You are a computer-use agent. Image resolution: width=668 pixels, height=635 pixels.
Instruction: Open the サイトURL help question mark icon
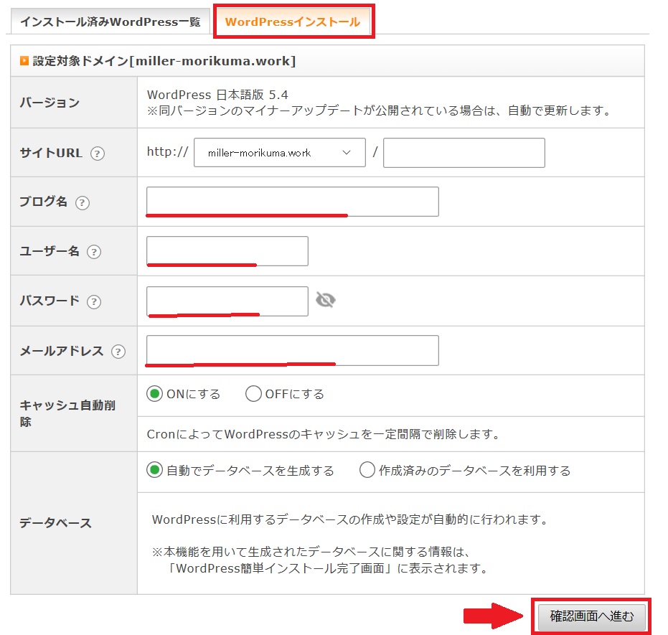[98, 154]
